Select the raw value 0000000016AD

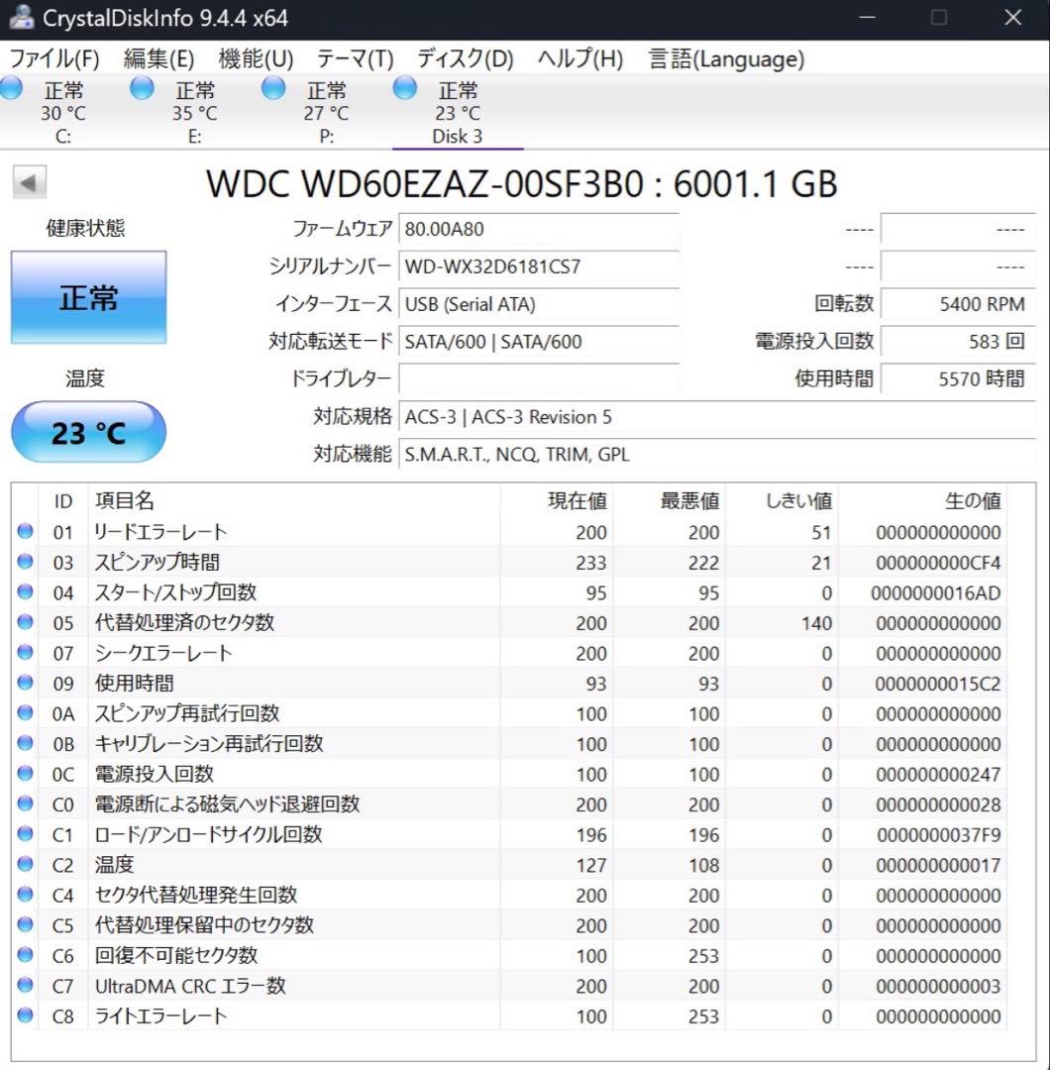[935, 593]
